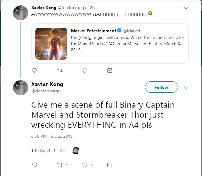The height and width of the screenshot is (176, 202).
Task: Retweet the Stormbreaker Thor tweet
Action: point(60,165)
